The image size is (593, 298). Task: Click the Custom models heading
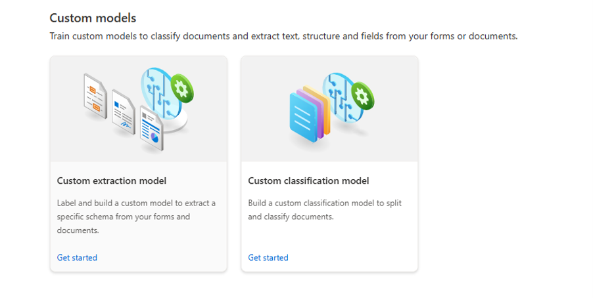pos(93,18)
